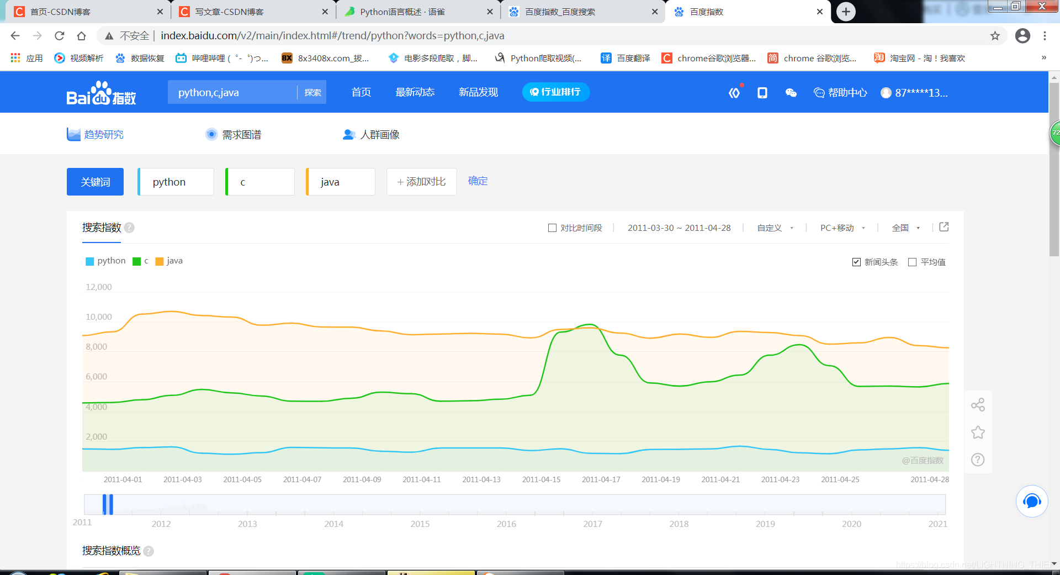
Task: Click the export chart icon
Action: pos(944,227)
